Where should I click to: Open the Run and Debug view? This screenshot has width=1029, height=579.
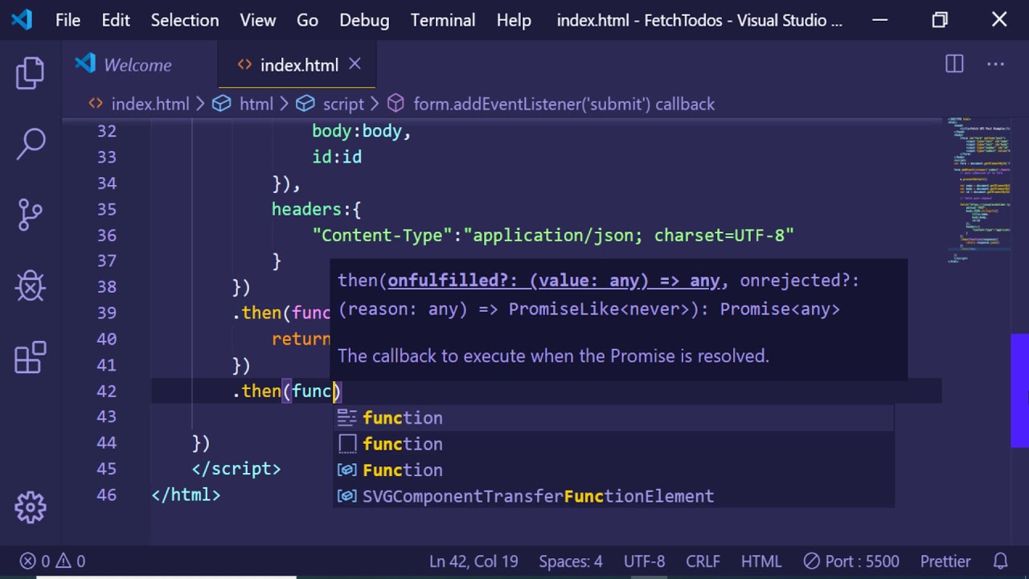[30, 285]
